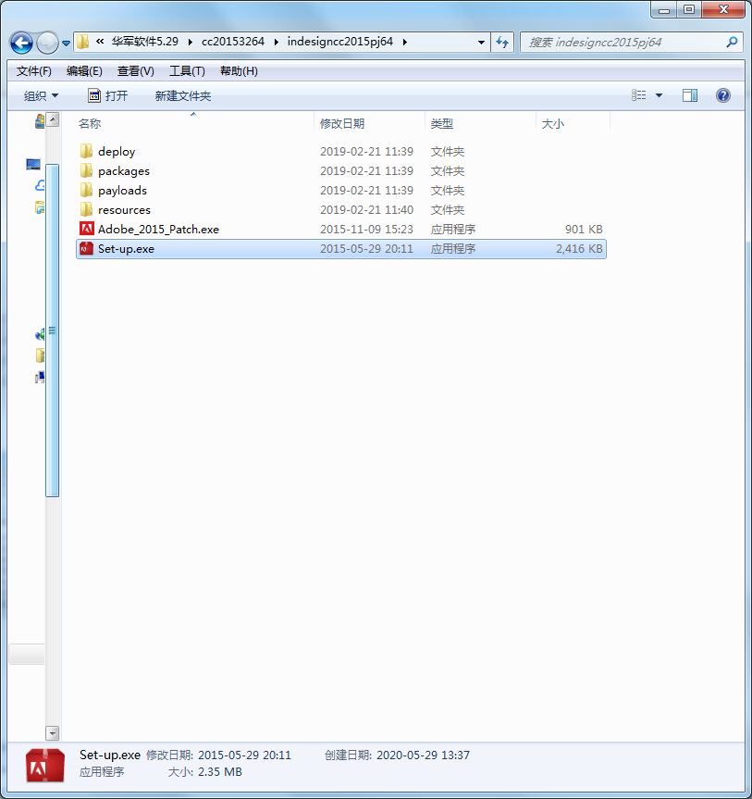Select the payloads folder icon
The height and width of the screenshot is (799, 752).
click(x=86, y=190)
